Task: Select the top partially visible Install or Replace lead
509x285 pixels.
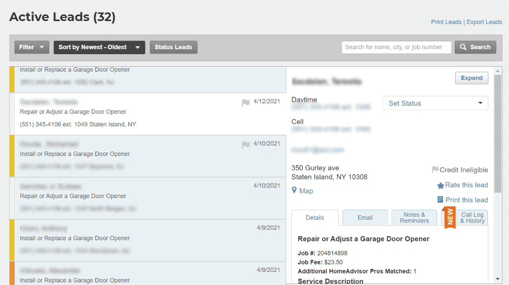Action: [148, 79]
